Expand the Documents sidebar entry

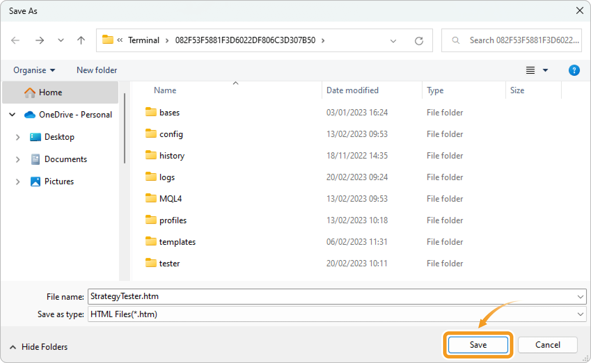tap(18, 159)
